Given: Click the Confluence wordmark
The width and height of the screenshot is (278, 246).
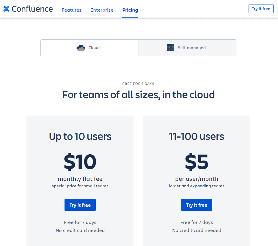Looking at the screenshot, I should click(31, 9).
